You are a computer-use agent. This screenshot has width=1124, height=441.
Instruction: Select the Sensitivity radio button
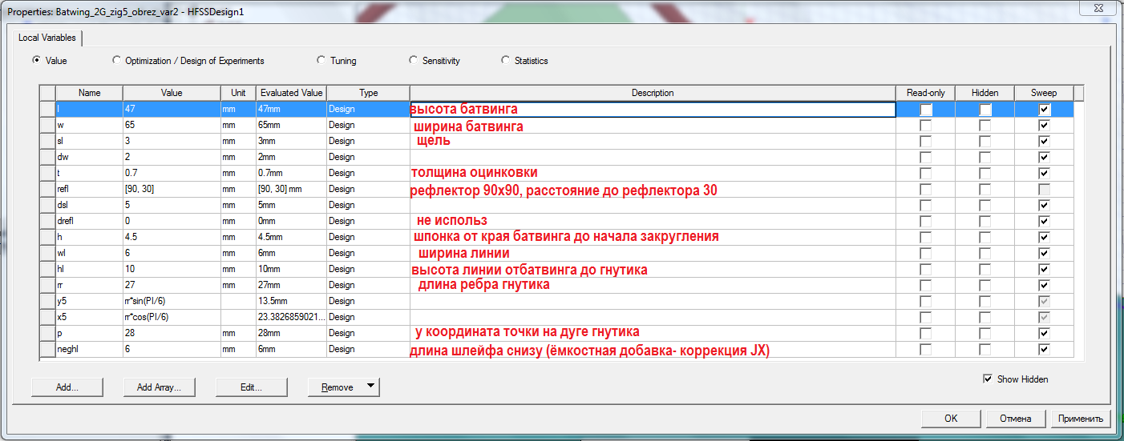point(414,60)
